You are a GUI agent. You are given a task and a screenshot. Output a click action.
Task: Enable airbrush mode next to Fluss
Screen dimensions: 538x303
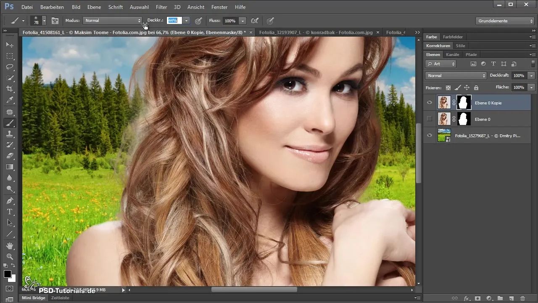[254, 21]
